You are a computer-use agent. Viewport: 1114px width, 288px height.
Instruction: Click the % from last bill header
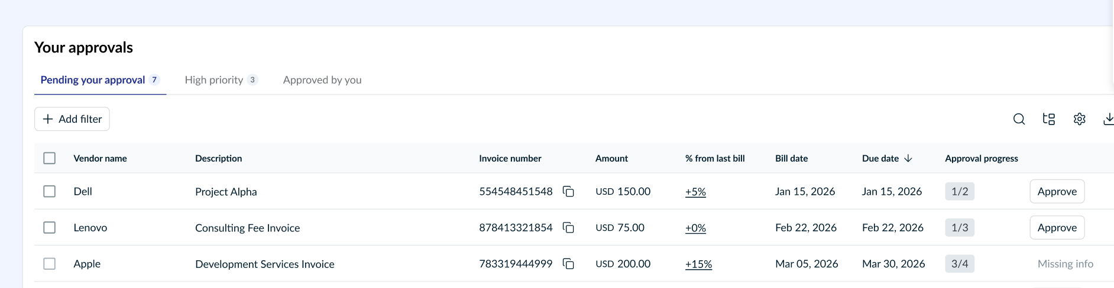coord(715,158)
